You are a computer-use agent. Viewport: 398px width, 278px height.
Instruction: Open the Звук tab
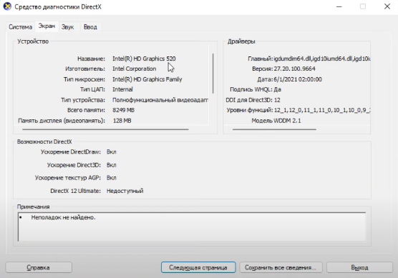pos(67,27)
